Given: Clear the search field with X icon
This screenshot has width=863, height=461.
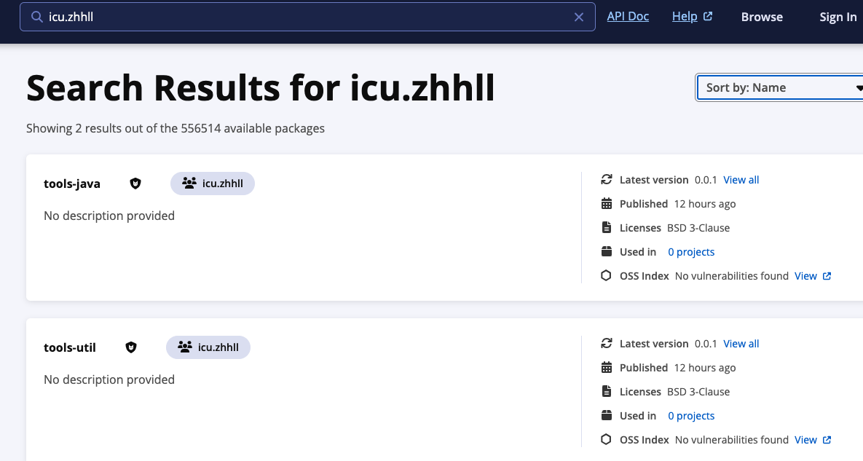Looking at the screenshot, I should (x=579, y=17).
